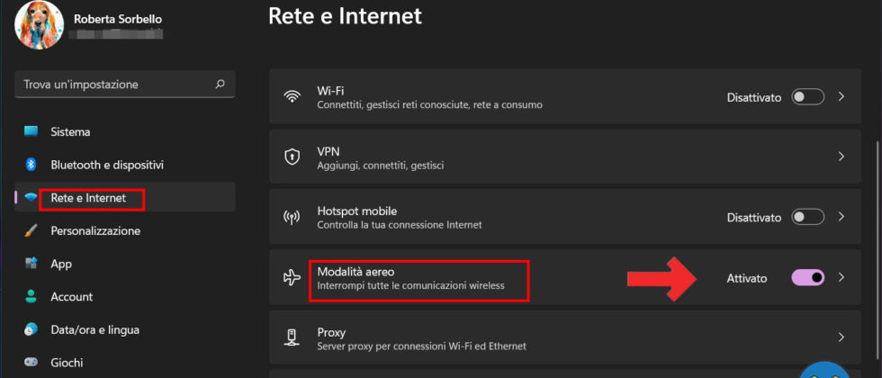Viewport: 882px width, 378px height.
Task: Click the user profile avatar picture
Action: (39, 24)
